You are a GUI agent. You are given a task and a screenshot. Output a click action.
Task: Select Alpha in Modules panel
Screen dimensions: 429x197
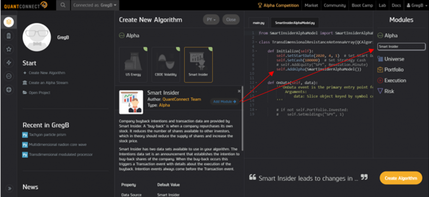coord(388,35)
